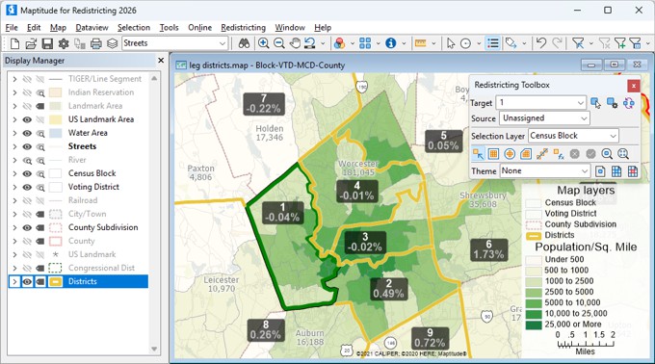Open the File menu

(12, 28)
